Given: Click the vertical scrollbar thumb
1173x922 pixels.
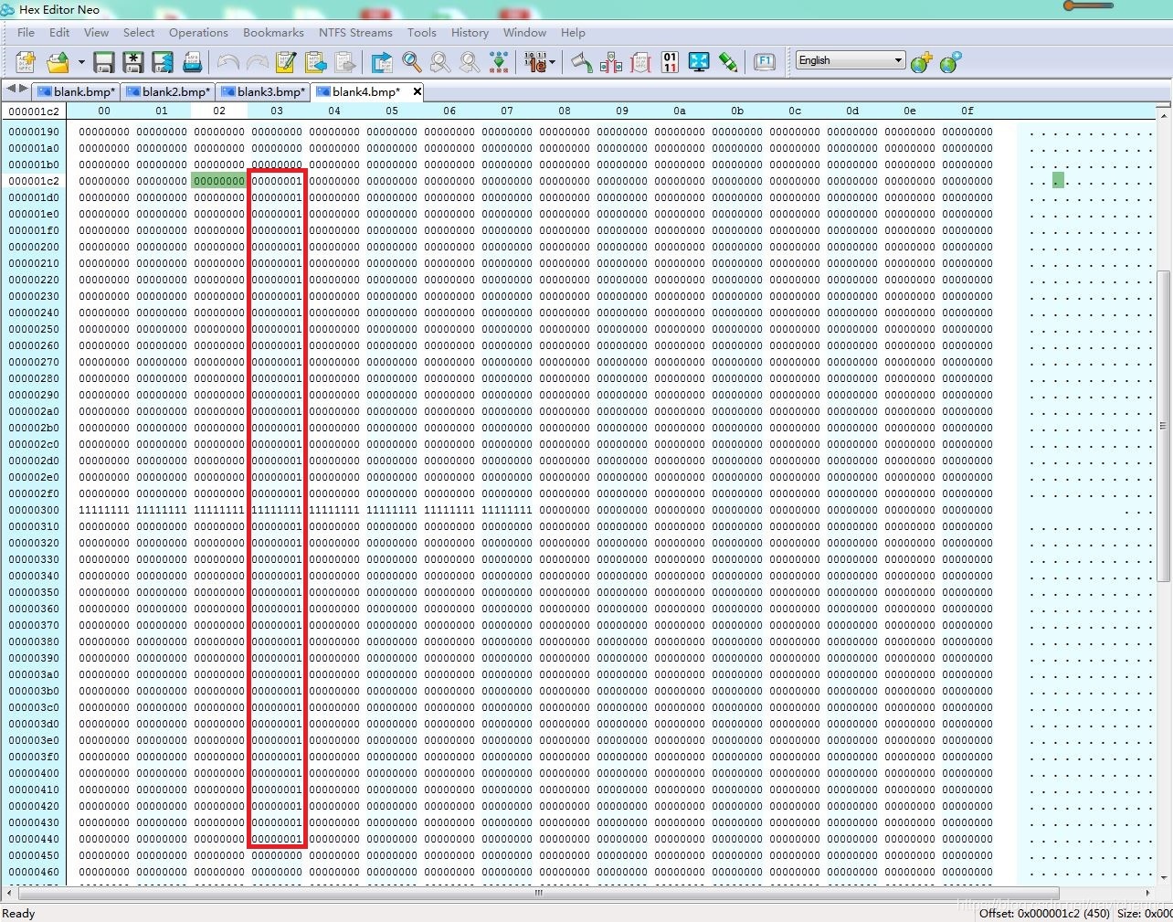Looking at the screenshot, I should 1163,426.
